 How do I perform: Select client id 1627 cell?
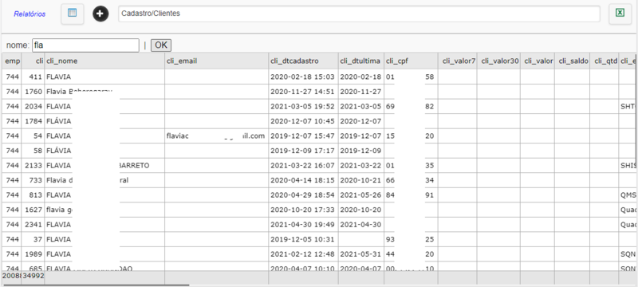pos(33,210)
